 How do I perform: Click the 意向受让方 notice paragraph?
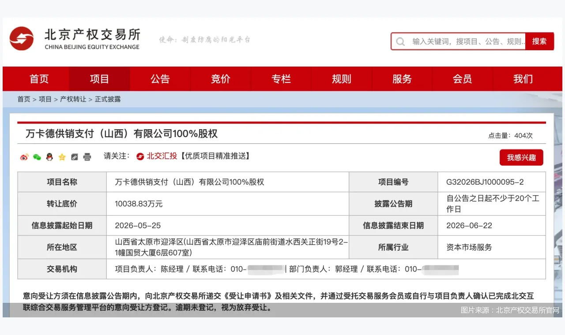point(279,301)
